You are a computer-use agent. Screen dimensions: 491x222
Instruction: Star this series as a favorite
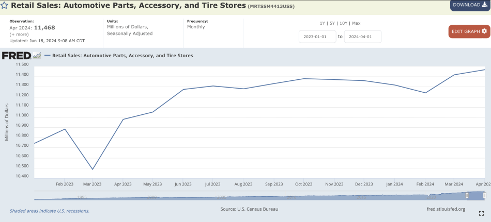[4, 5]
